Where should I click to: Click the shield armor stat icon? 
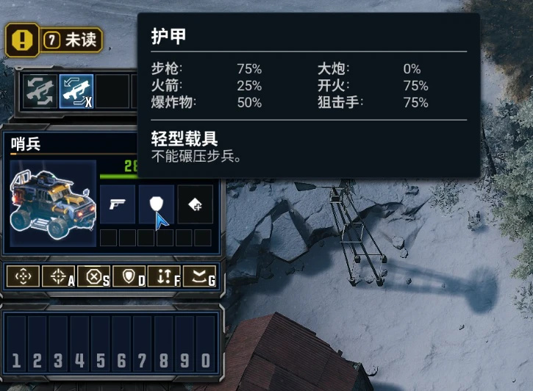click(x=157, y=204)
